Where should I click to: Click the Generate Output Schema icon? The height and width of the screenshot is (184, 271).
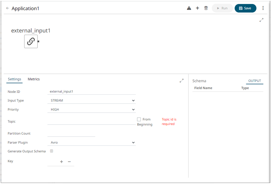coord(51,151)
